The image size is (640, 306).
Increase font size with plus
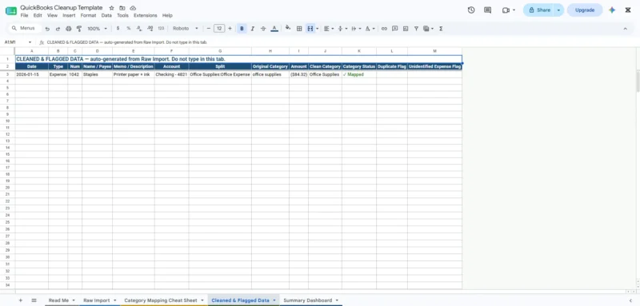pyautogui.click(x=230, y=29)
